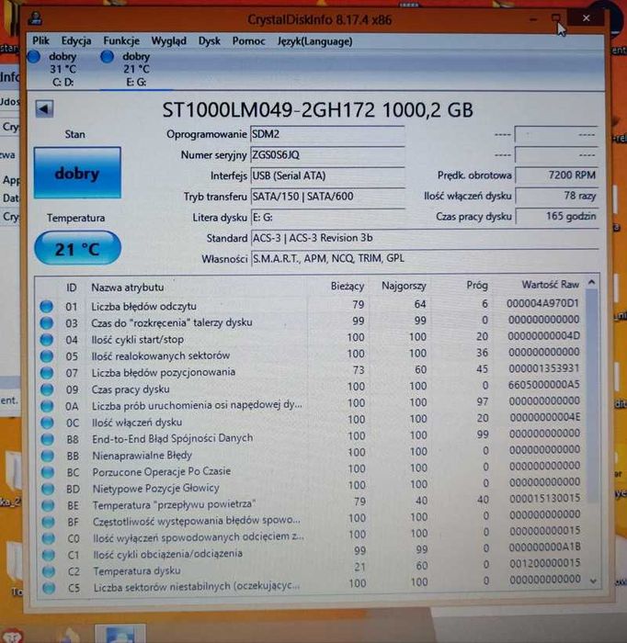Click the Własności features field

tap(425, 258)
